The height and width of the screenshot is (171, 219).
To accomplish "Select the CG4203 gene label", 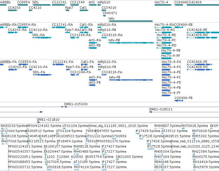I will (x=14, y=7).
